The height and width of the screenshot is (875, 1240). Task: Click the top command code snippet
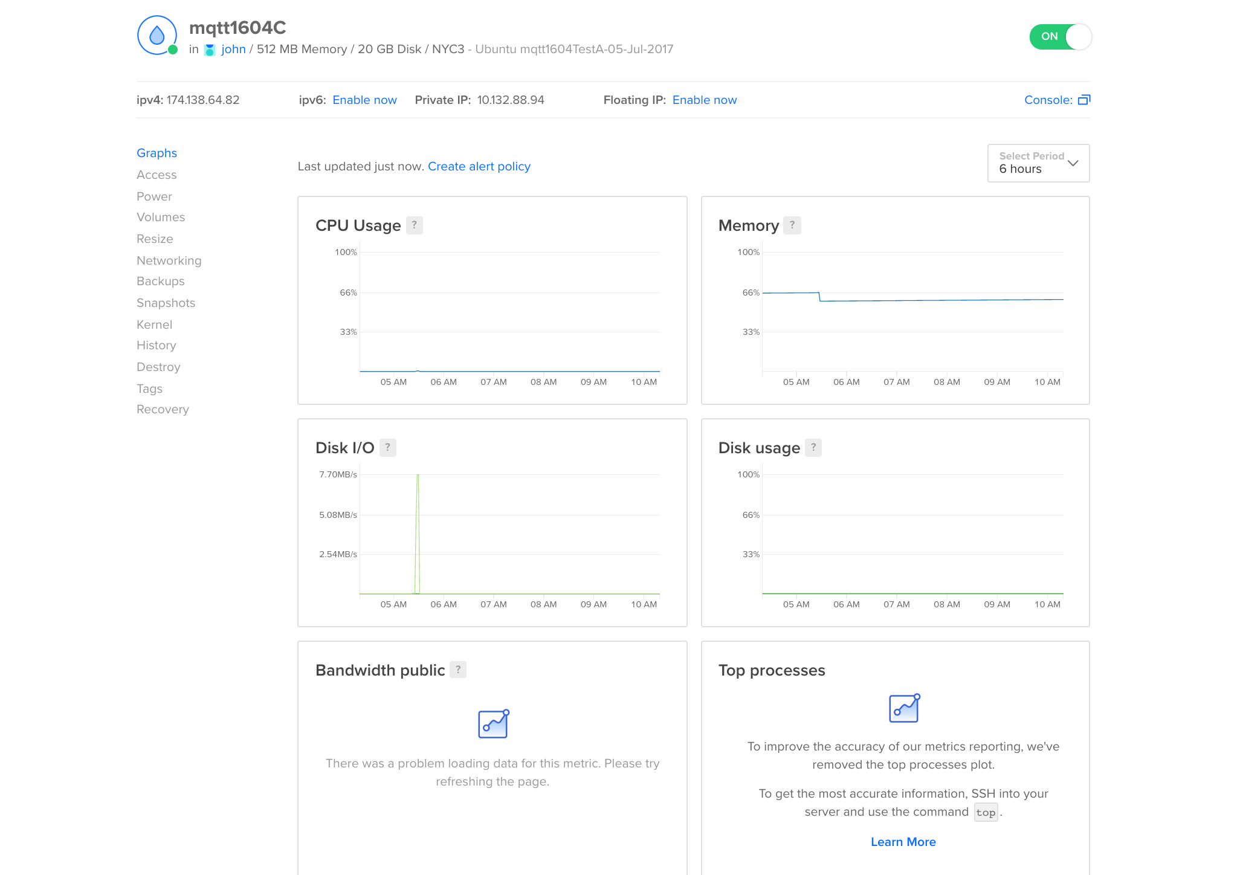point(986,812)
